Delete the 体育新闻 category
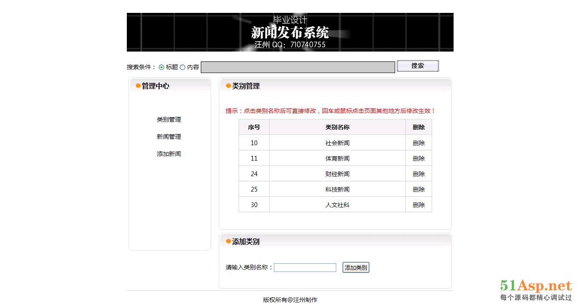 point(418,159)
